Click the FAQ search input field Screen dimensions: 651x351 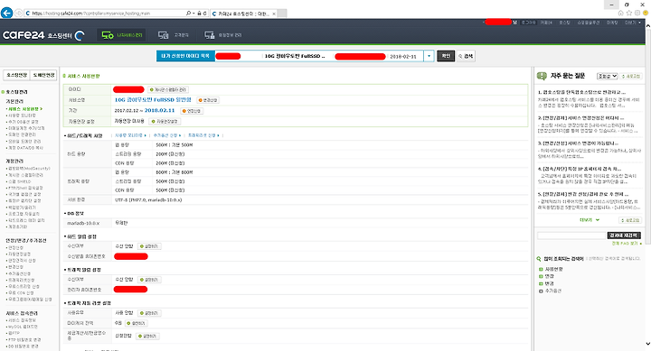pyautogui.click(x=572, y=236)
